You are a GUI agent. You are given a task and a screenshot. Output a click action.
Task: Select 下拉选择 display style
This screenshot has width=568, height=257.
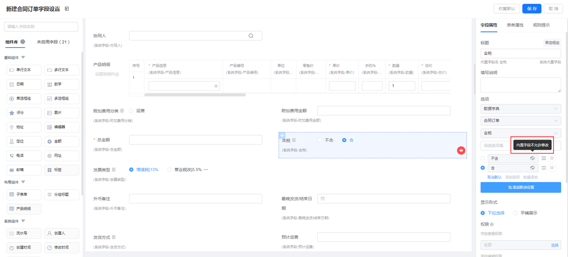coord(483,213)
